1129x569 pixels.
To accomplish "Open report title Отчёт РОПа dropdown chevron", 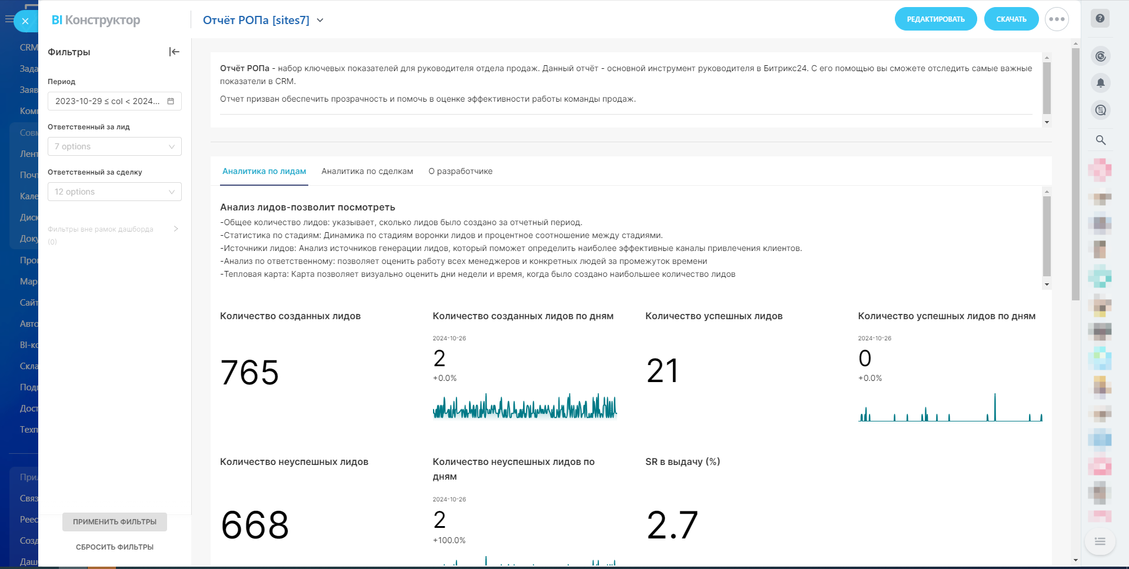I will [x=320, y=20].
